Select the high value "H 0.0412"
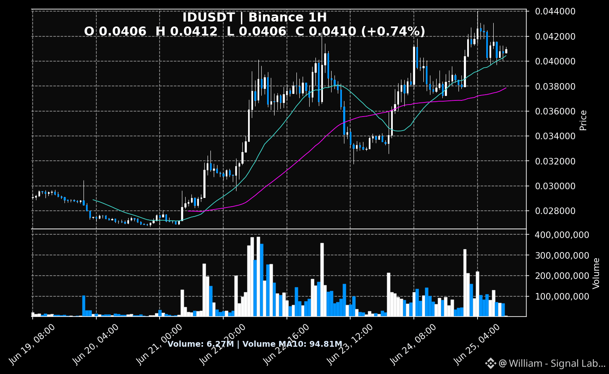 coord(186,31)
